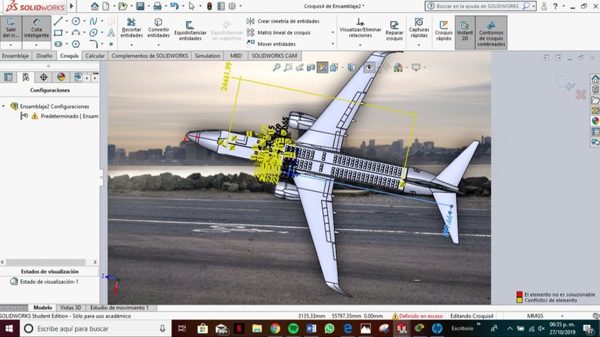Viewport: 600px width, 337px height.
Task: Switch to the Ensamblaje tab
Action: [x=15, y=55]
